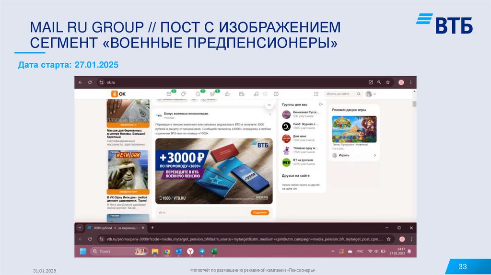Viewport: 491px width, 275px height.
Task: Expand hidden system tray icons chevron
Action: click(x=333, y=251)
